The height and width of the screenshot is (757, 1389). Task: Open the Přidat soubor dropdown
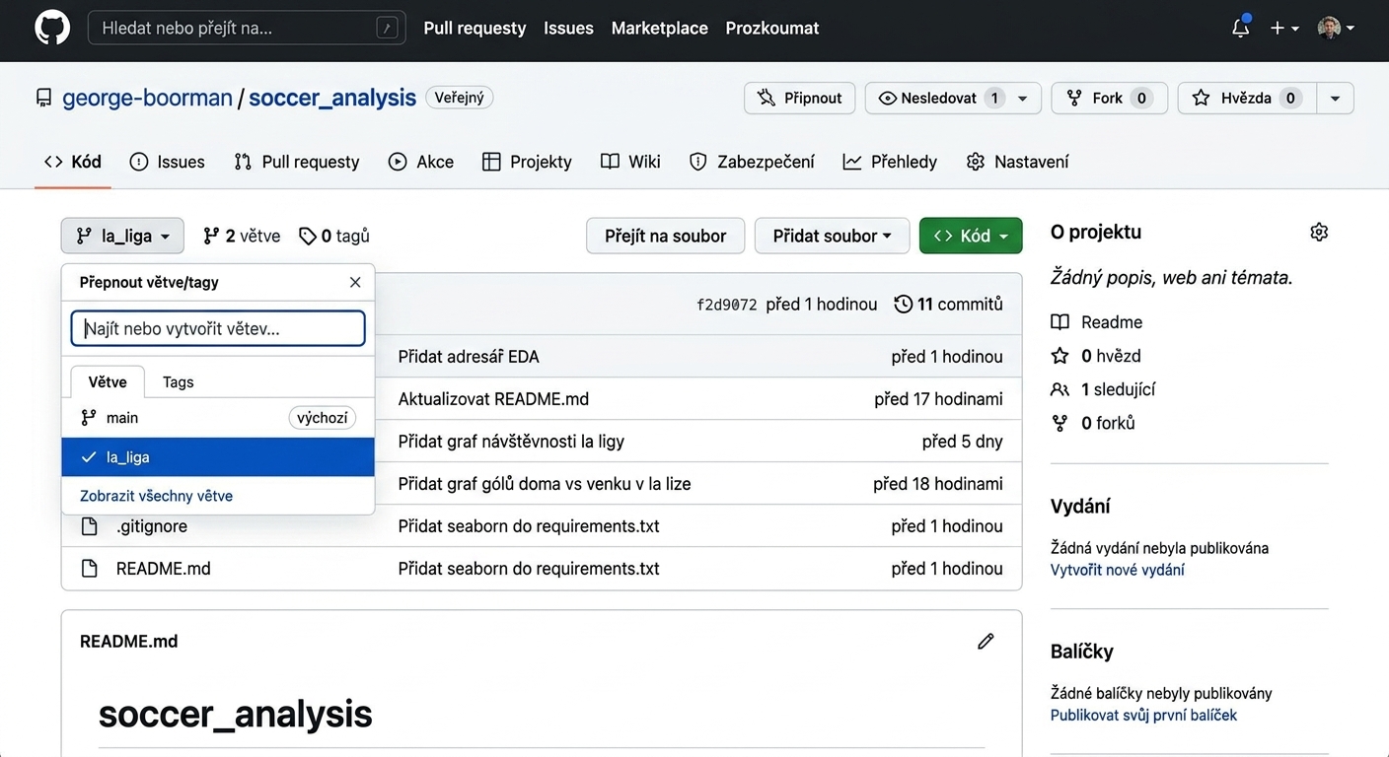click(x=832, y=236)
